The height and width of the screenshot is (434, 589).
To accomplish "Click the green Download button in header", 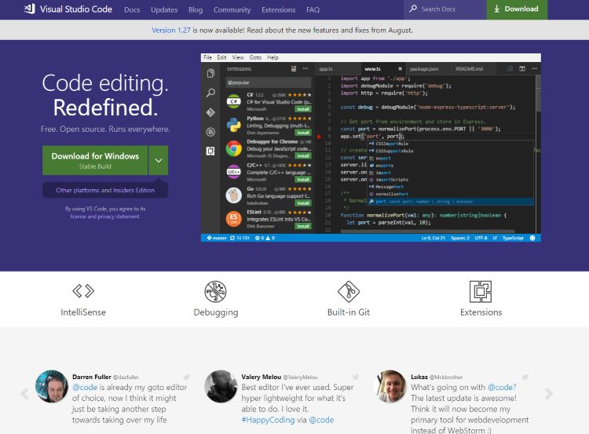I will click(517, 9).
